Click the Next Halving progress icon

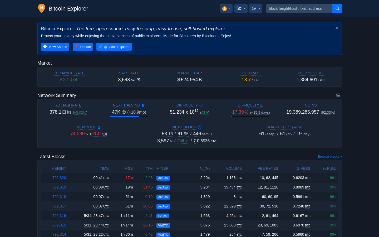(x=144, y=105)
